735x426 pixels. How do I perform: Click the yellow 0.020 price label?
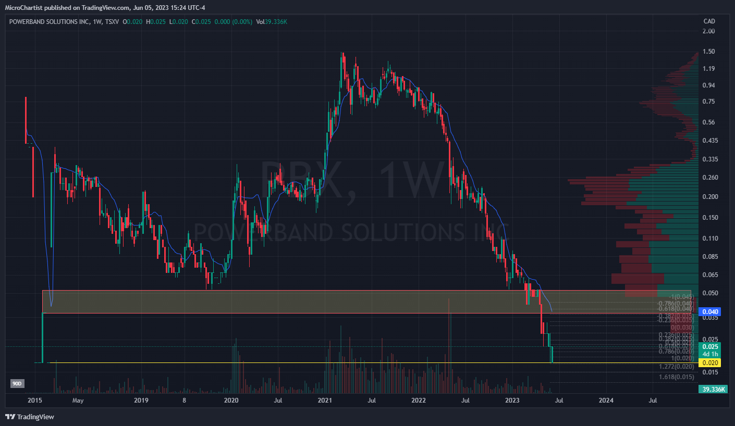710,362
